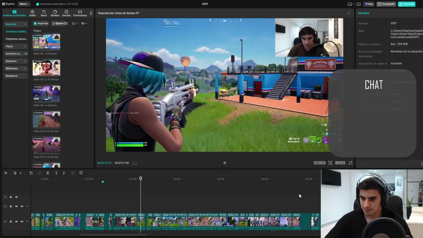Open the layout dropdown arrow
423x238 pixels.
click(354, 4)
